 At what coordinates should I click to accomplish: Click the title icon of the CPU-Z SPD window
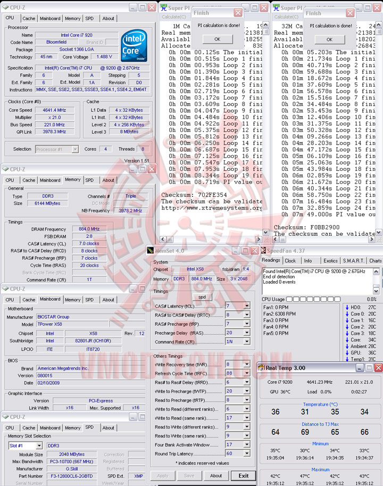pyautogui.click(x=5, y=417)
